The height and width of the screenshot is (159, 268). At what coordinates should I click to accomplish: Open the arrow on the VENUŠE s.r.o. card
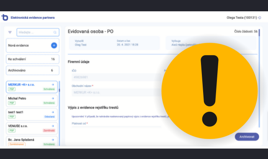(x=53, y=126)
